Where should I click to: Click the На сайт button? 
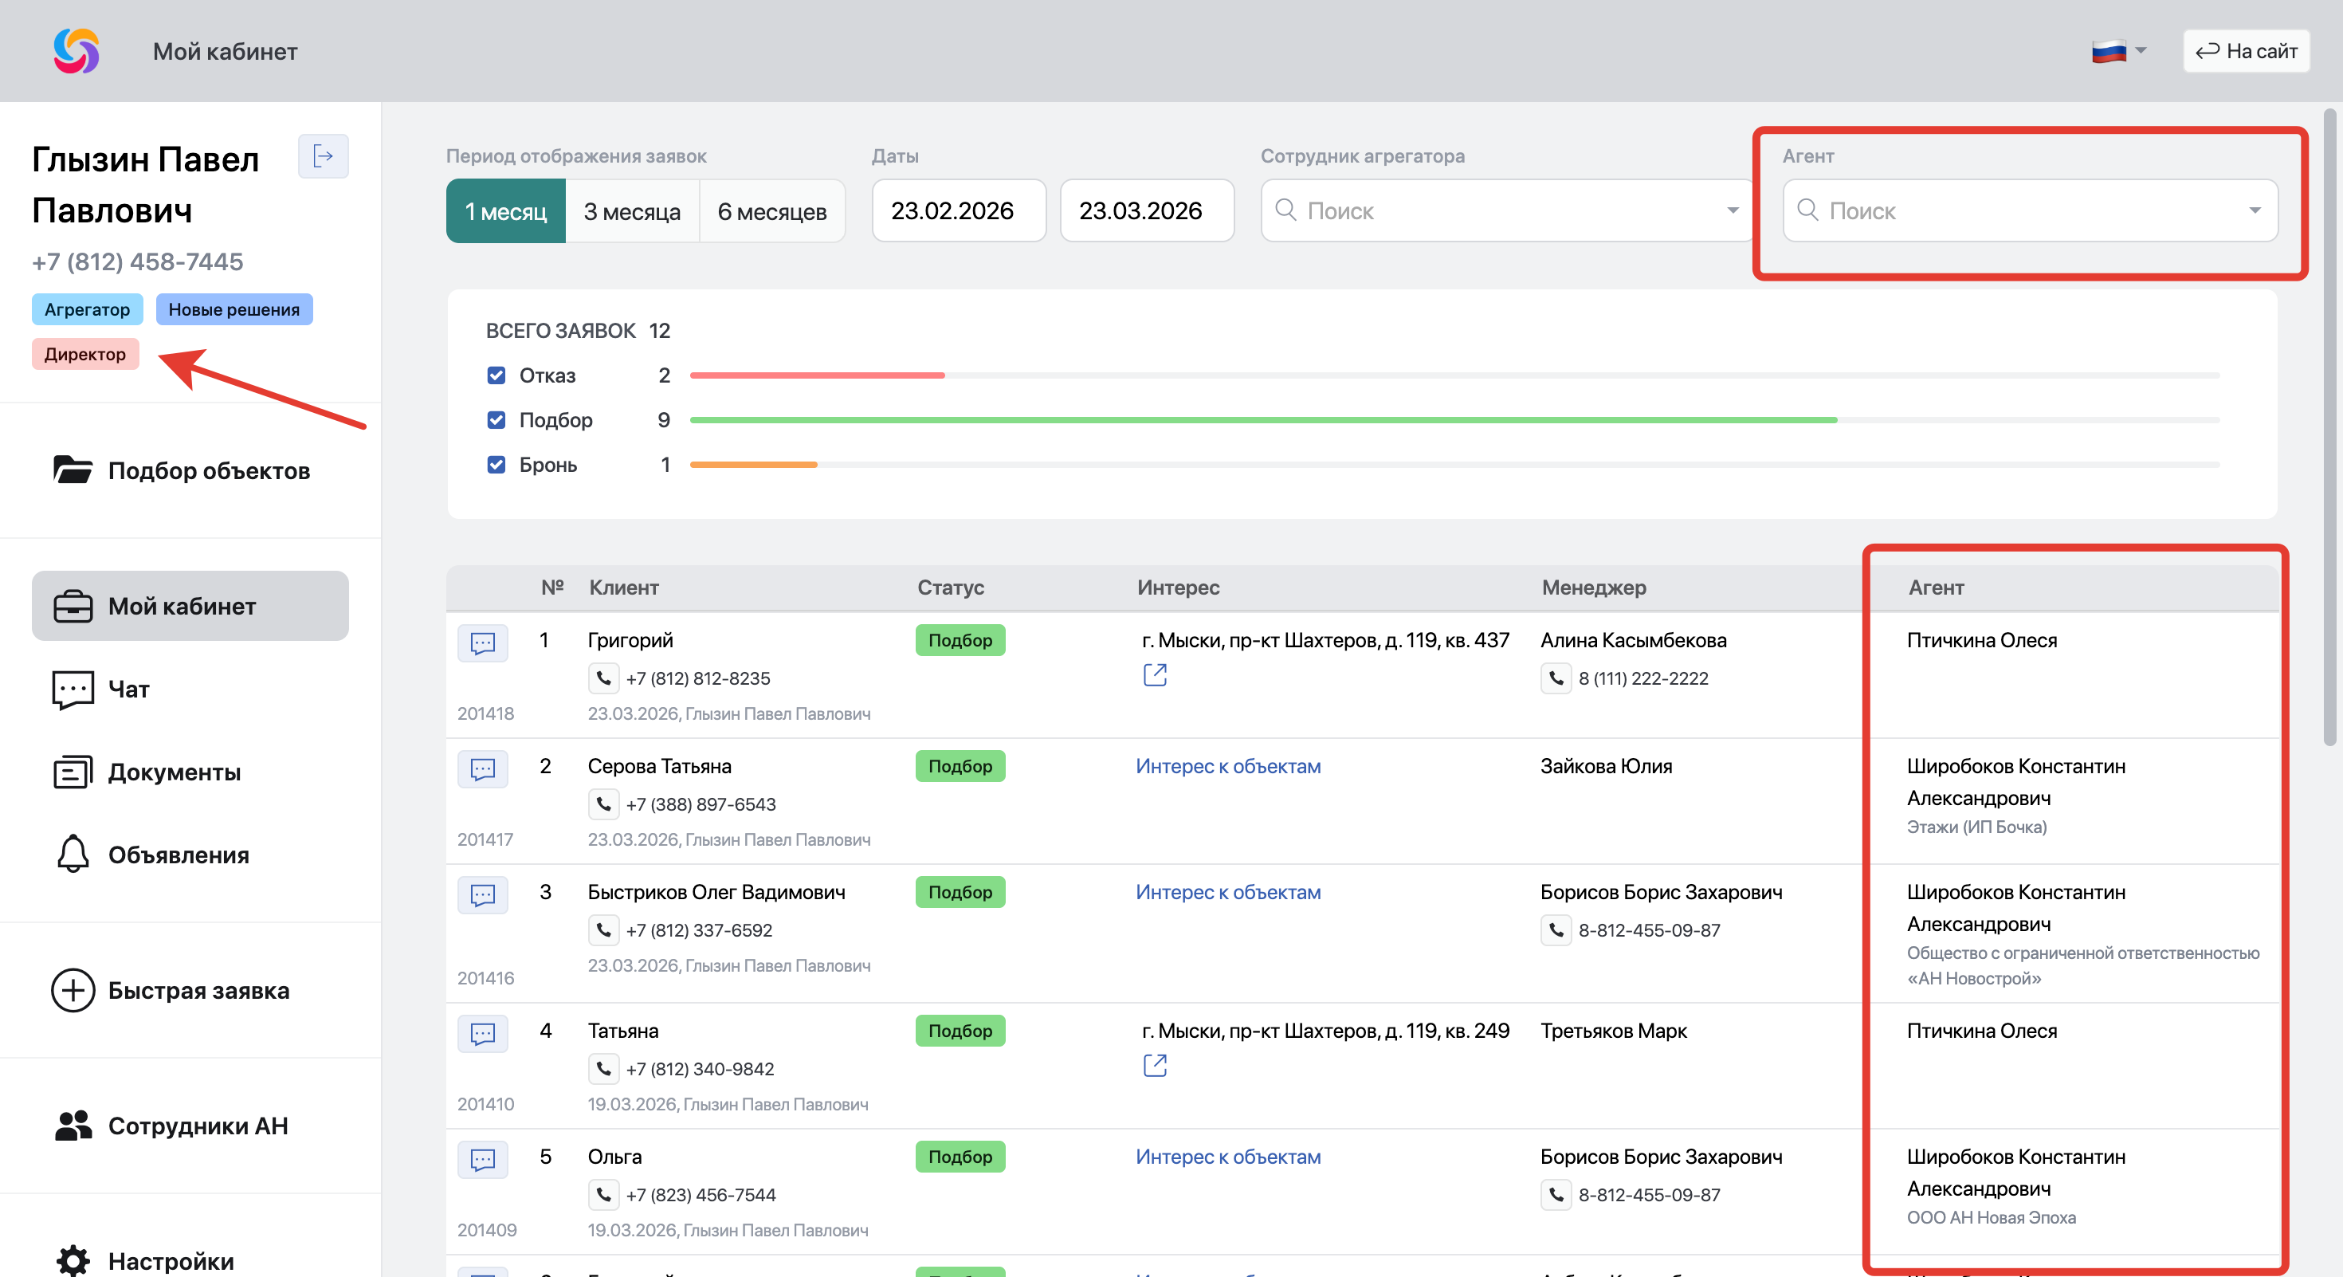click(x=2246, y=51)
